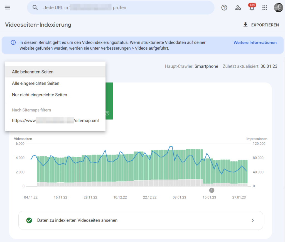Image resolution: width=285 pixels, height=242 pixels.
Task: Expand the indexed video pages row chevron
Action: coord(253,220)
